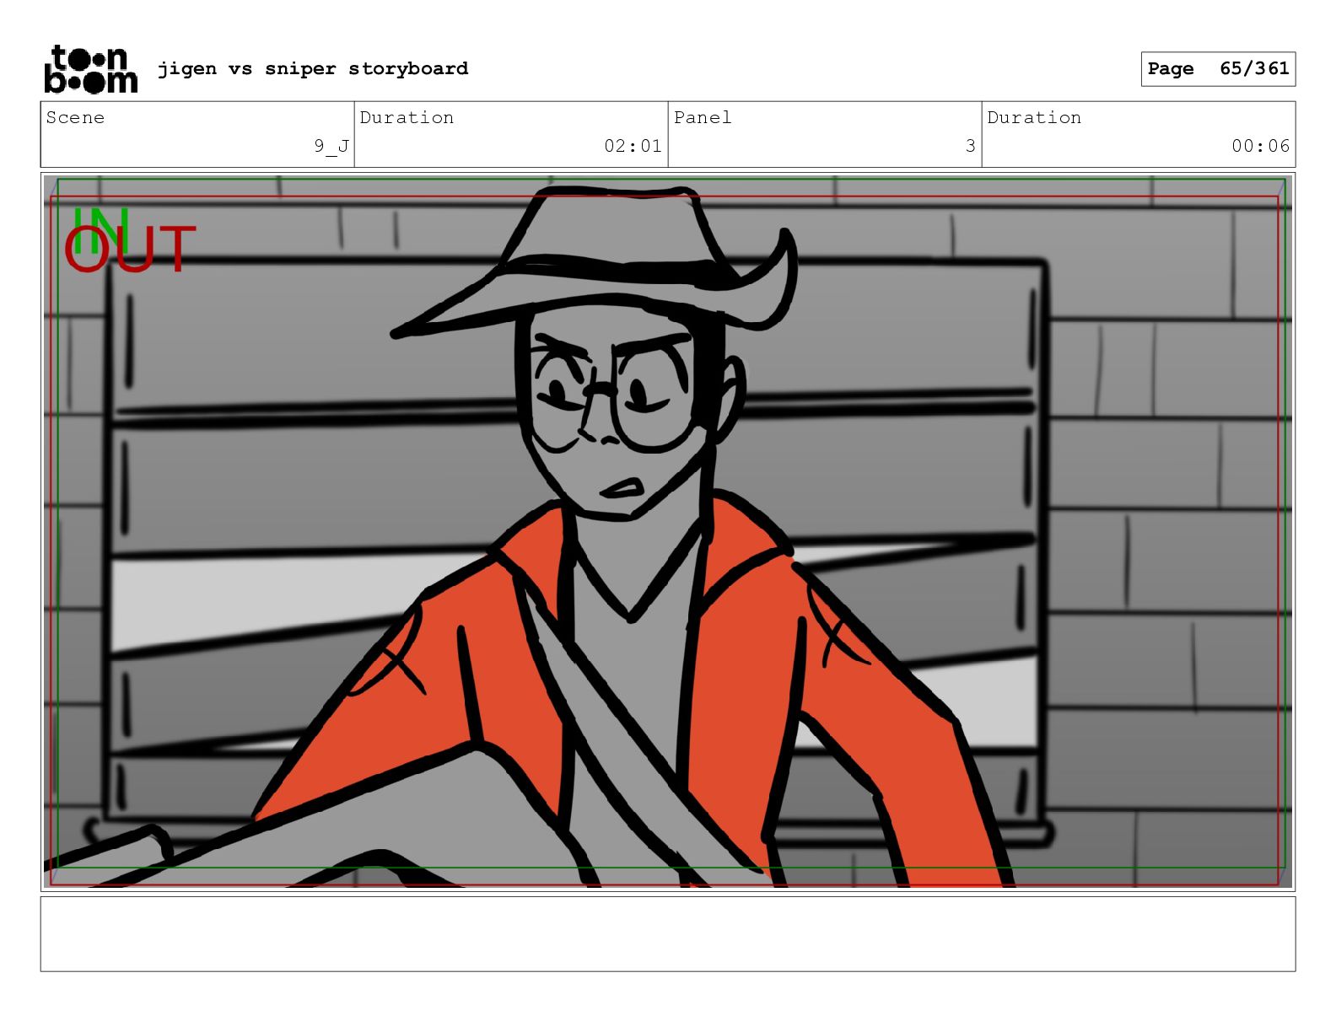Select the title 'jigen vs sniper storyboard'
Image resolution: width=1336 pixels, height=1032 pixels.
(x=313, y=68)
